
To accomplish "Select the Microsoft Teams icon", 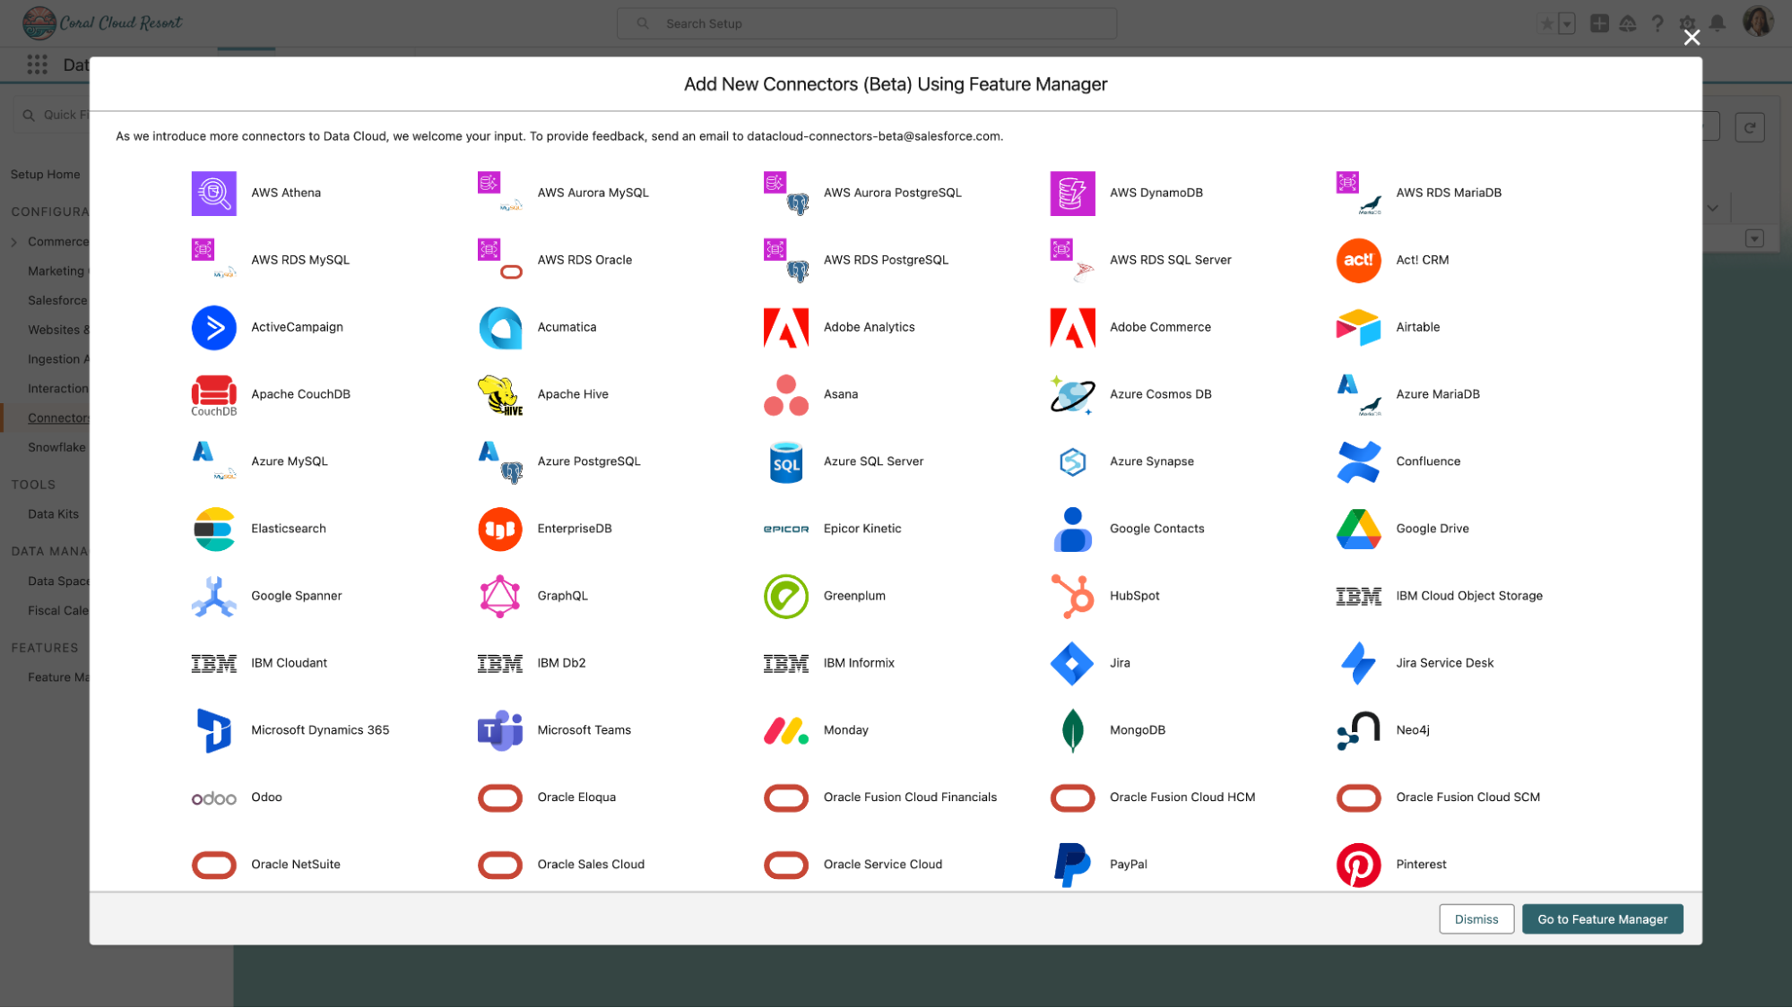I will click(499, 730).
